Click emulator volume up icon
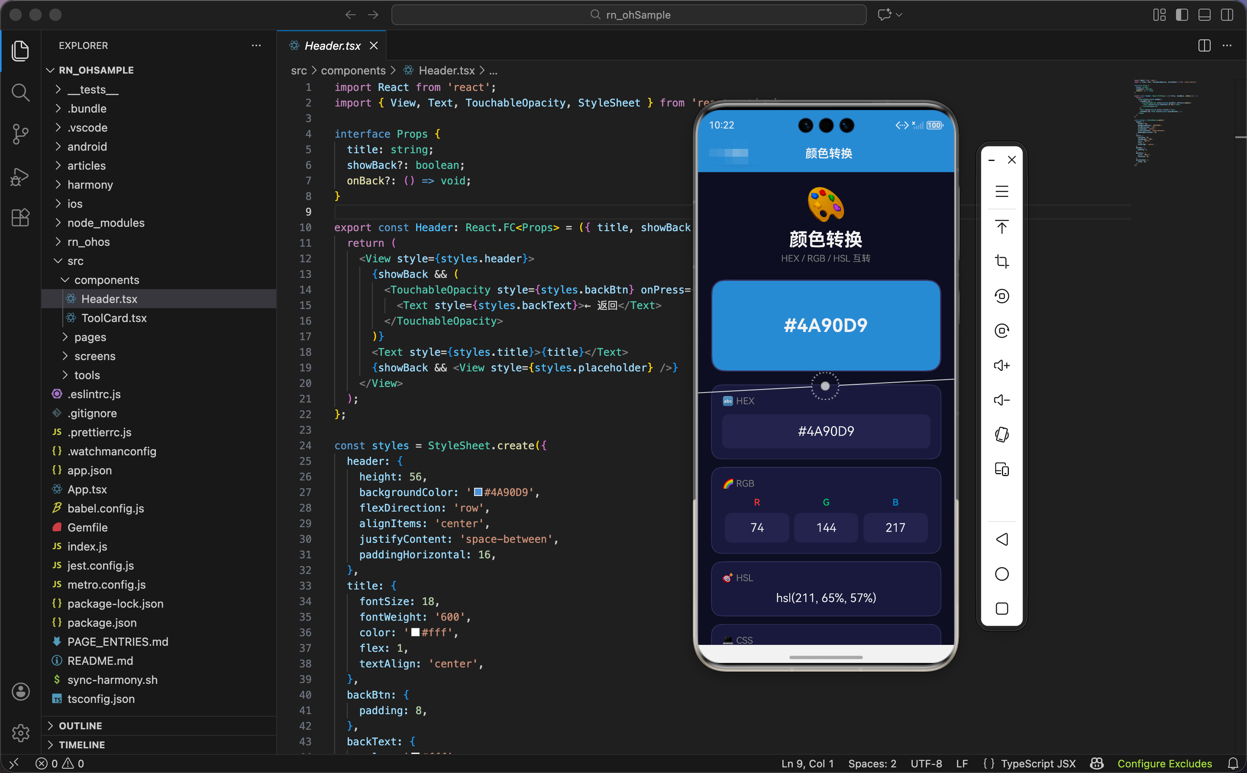Image resolution: width=1247 pixels, height=773 pixels. coord(1001,366)
